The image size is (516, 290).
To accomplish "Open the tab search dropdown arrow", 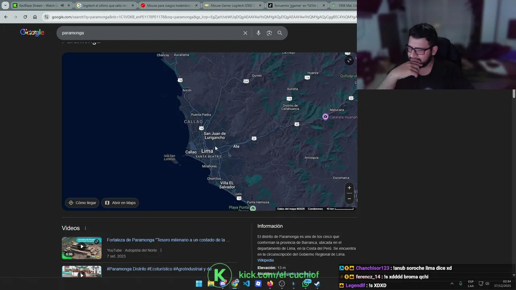I will 5,6.
